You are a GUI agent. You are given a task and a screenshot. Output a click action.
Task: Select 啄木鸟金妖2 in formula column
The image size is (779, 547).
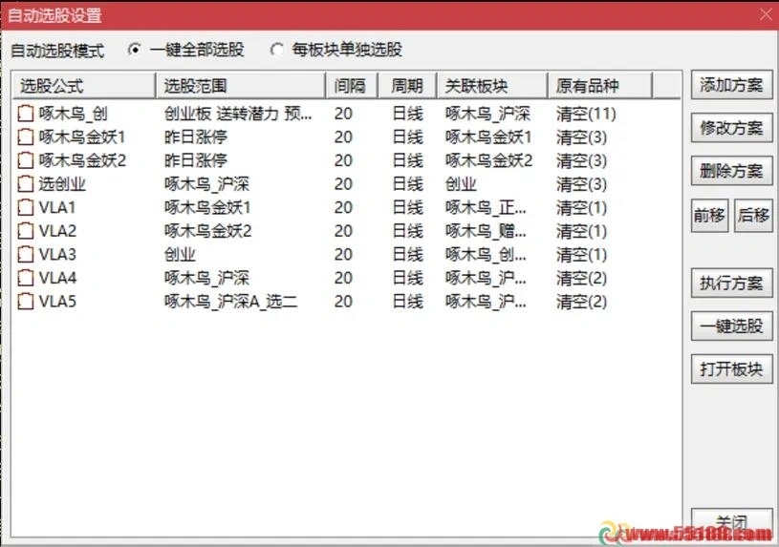click(82, 160)
